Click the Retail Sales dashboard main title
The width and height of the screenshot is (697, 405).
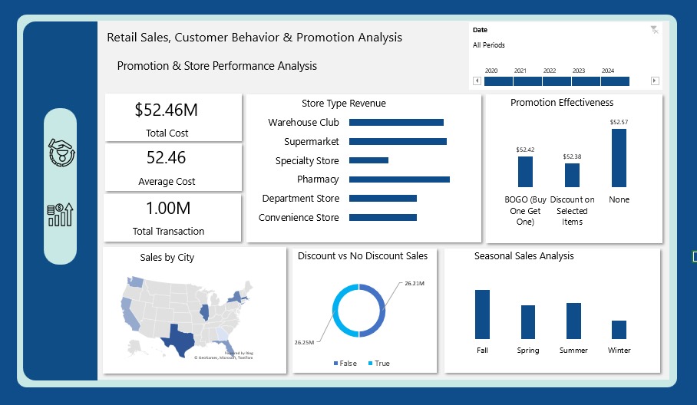click(x=254, y=38)
